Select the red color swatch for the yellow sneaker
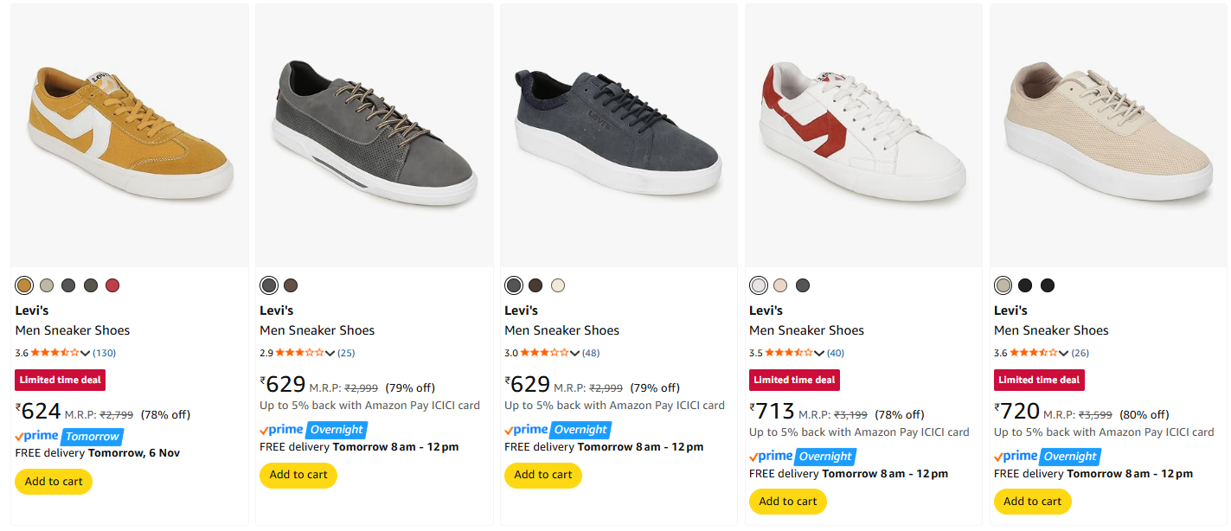 (x=112, y=285)
